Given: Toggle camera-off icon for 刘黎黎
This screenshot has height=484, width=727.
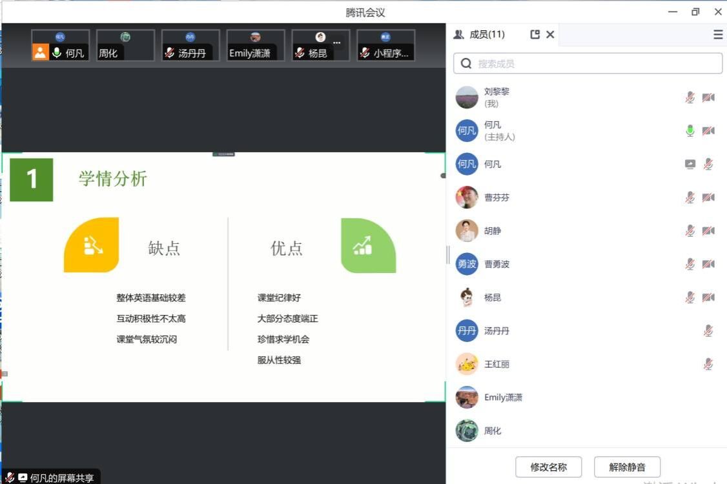Looking at the screenshot, I should [708, 97].
